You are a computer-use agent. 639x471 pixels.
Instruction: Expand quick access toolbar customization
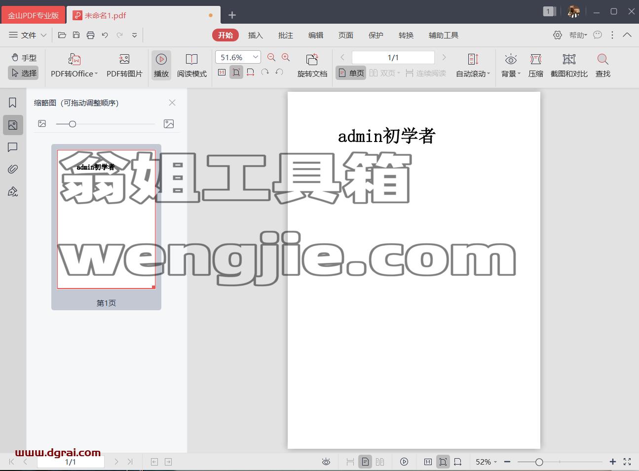(134, 35)
